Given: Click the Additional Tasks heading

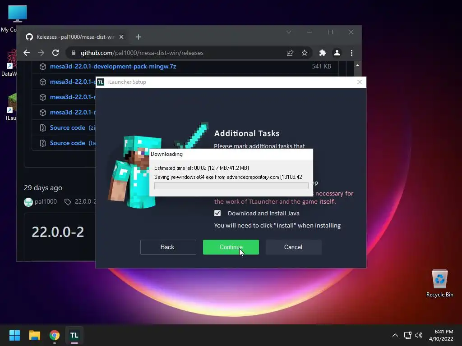Looking at the screenshot, I should click(247, 133).
